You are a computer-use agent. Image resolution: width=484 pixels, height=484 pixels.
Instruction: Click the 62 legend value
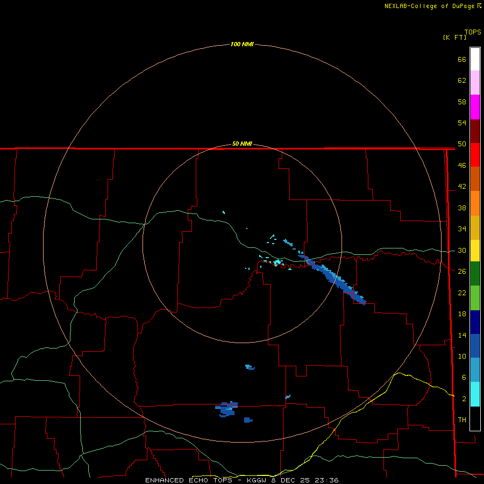(x=462, y=80)
